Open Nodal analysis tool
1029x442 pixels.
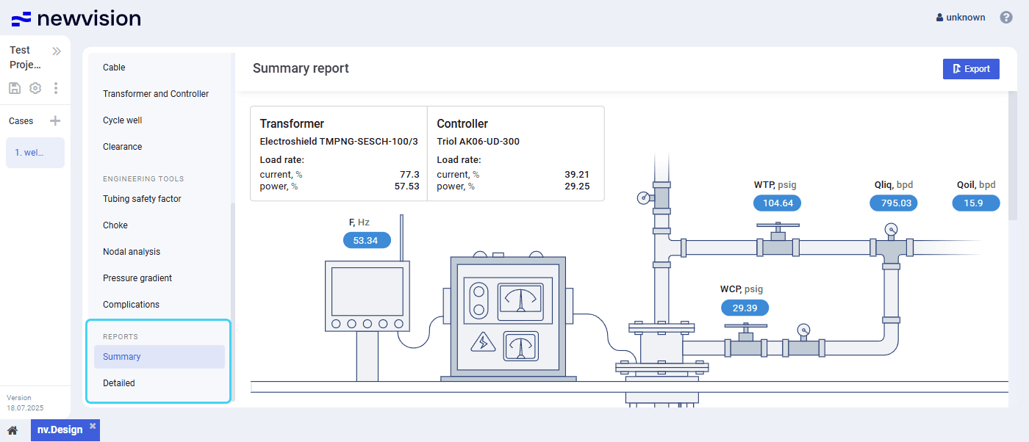[x=132, y=252]
